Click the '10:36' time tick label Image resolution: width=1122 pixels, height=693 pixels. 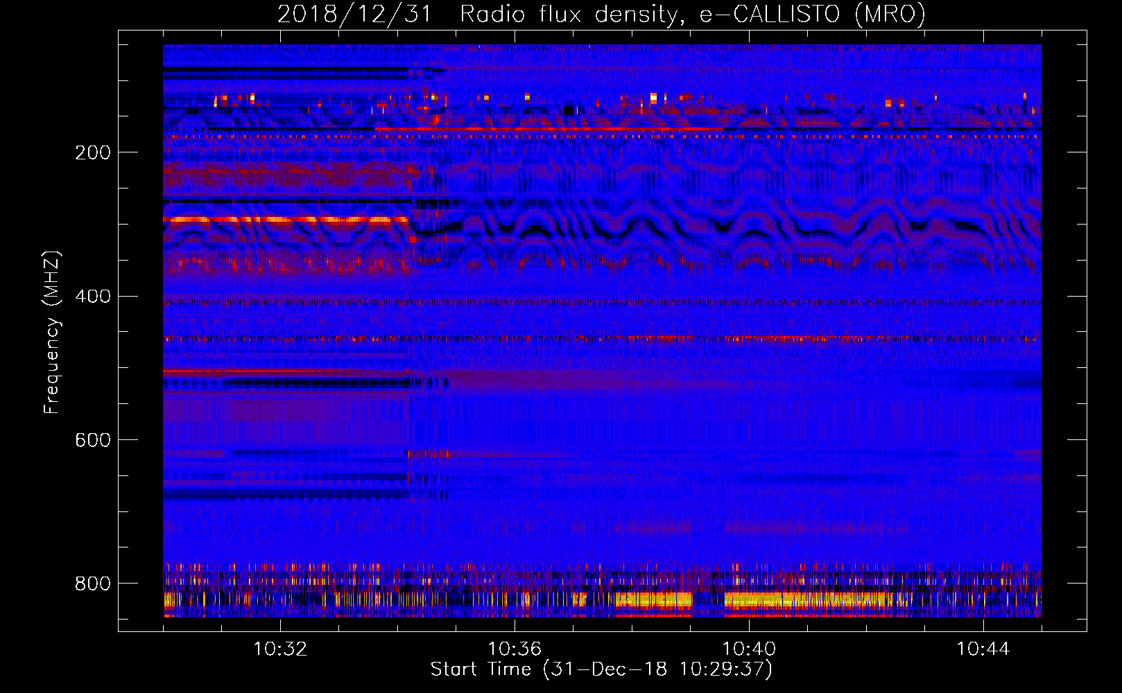pos(515,649)
